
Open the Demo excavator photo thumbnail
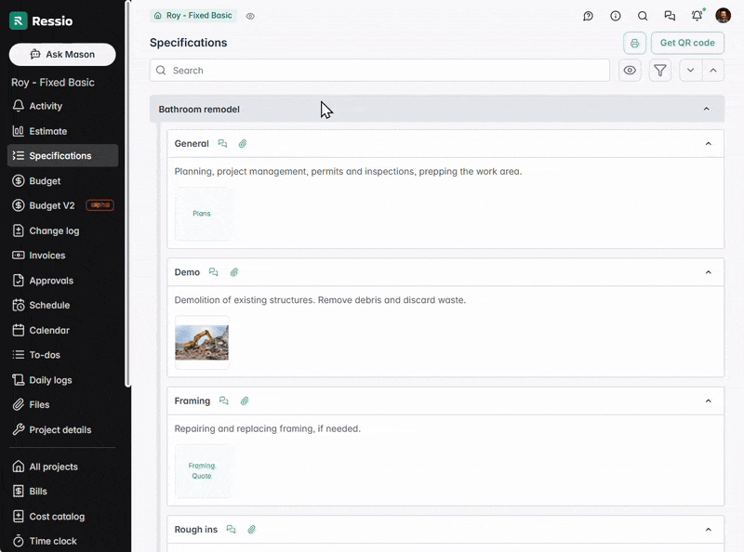coord(202,342)
